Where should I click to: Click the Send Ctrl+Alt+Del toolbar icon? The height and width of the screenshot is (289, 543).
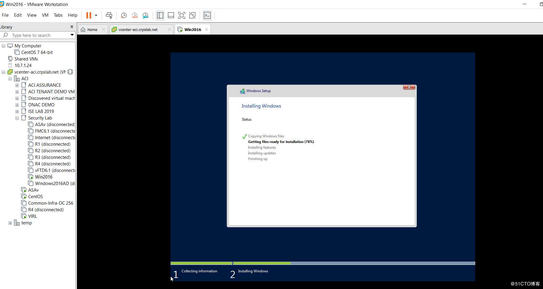[109, 15]
